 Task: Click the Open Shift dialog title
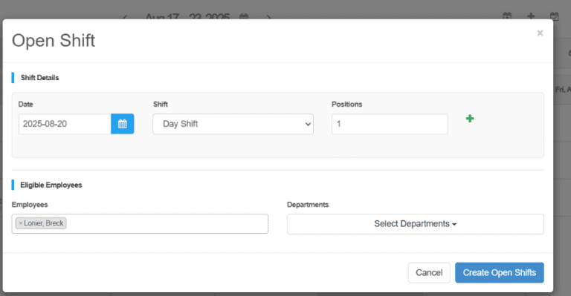pos(54,40)
